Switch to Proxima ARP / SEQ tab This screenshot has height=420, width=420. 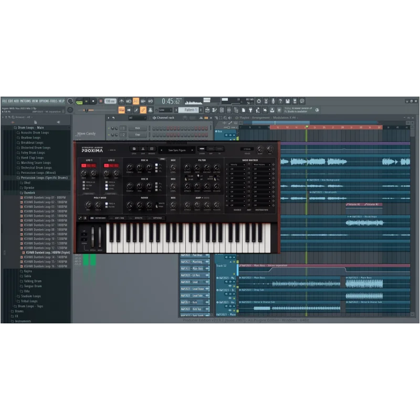tap(117, 218)
